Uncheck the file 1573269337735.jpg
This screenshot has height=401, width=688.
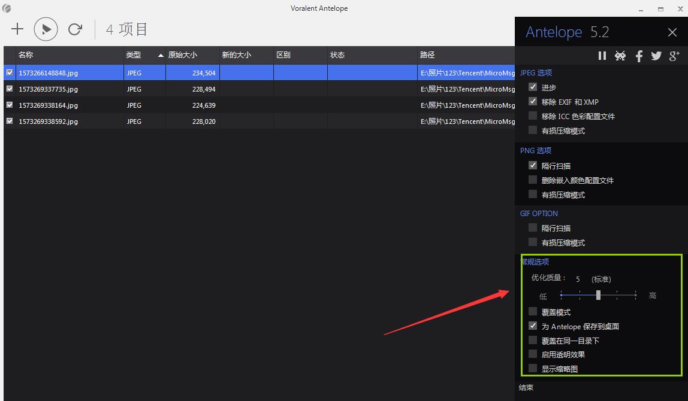pyautogui.click(x=10, y=89)
